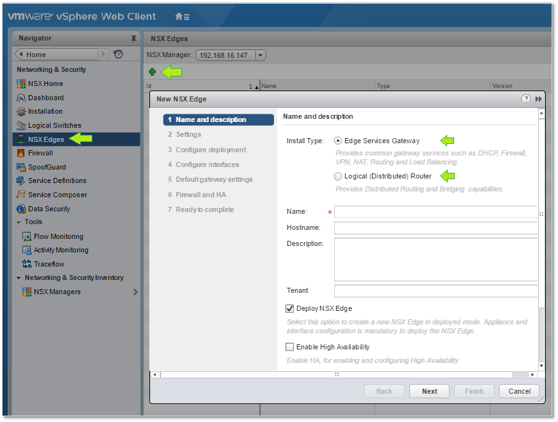
Task: Collapse Networking & Security Inventory section
Action: click(19, 278)
